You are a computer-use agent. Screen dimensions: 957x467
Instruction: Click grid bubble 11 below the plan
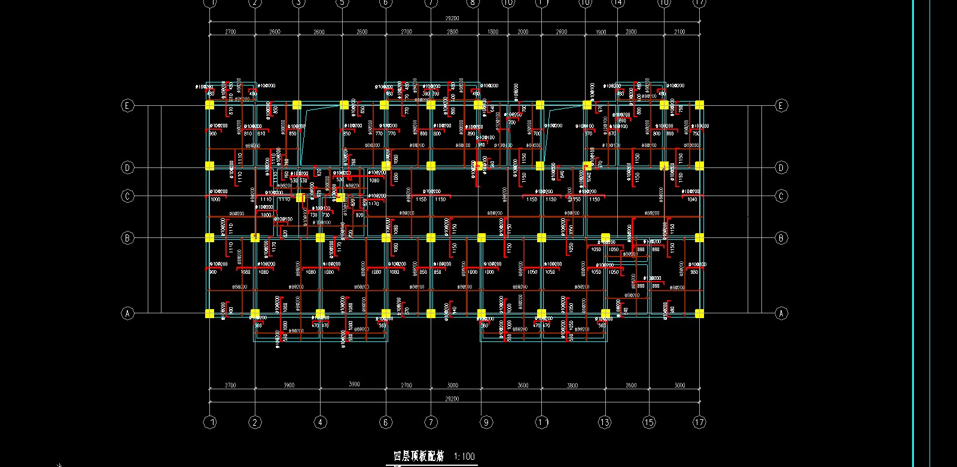pos(541,423)
